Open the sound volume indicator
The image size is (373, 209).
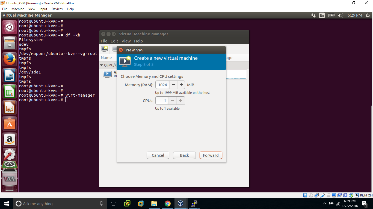340,15
